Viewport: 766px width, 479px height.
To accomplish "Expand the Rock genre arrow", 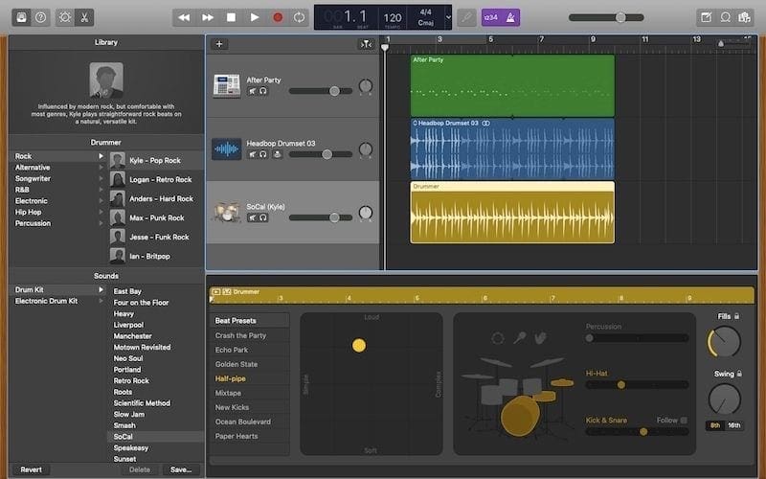I will (x=101, y=156).
